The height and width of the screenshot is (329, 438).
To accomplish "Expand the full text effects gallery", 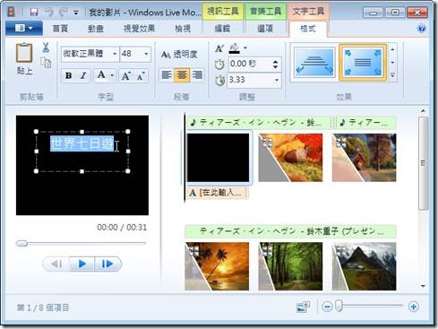I will click(x=392, y=75).
